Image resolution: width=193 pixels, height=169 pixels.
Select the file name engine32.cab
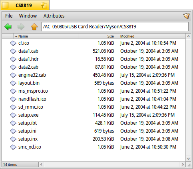tap(32, 75)
